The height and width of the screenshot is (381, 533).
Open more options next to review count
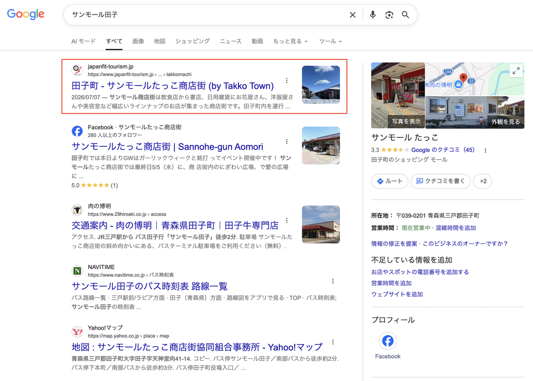(486, 150)
